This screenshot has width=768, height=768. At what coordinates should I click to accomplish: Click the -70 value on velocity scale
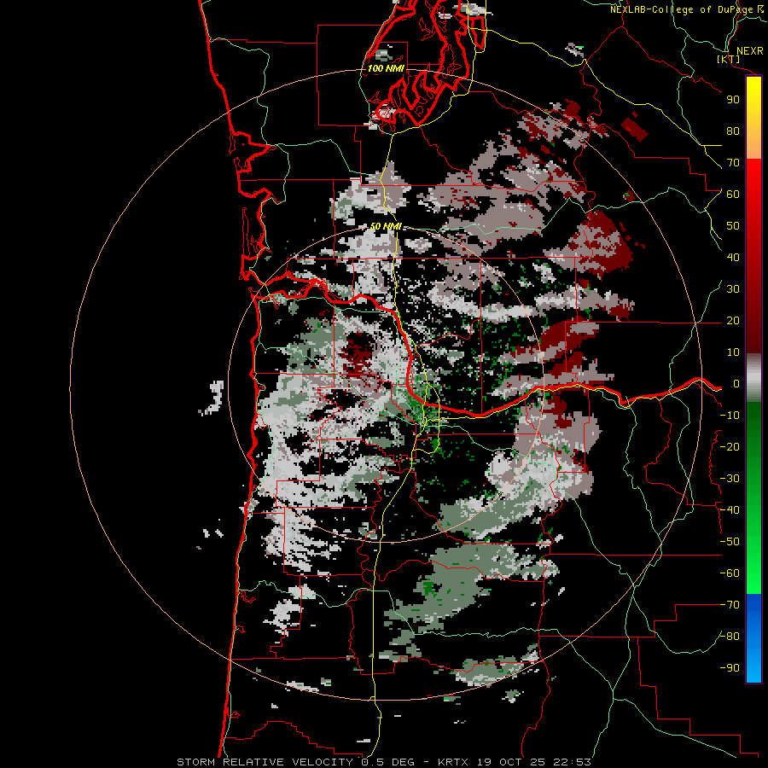point(730,605)
